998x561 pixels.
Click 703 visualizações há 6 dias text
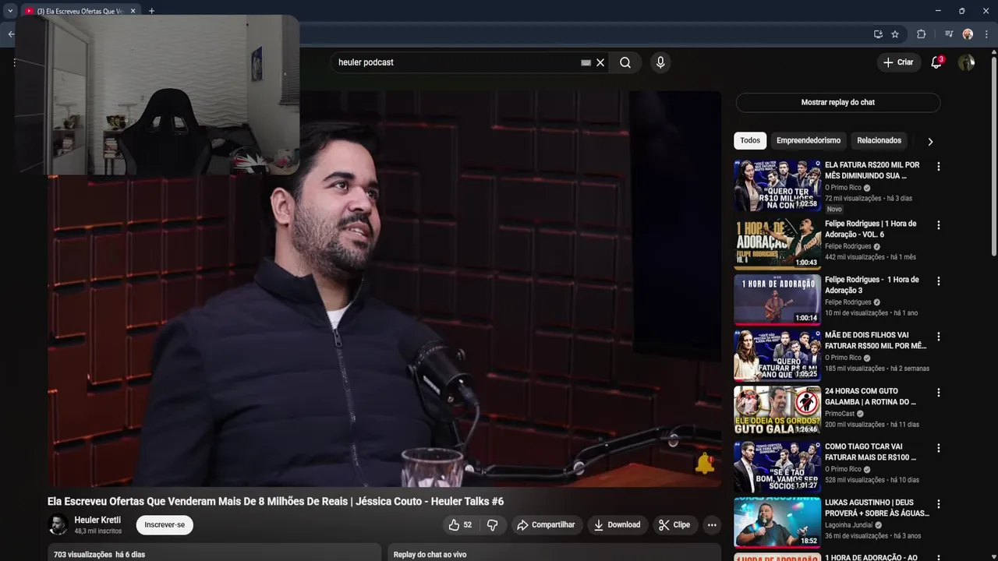point(99,555)
